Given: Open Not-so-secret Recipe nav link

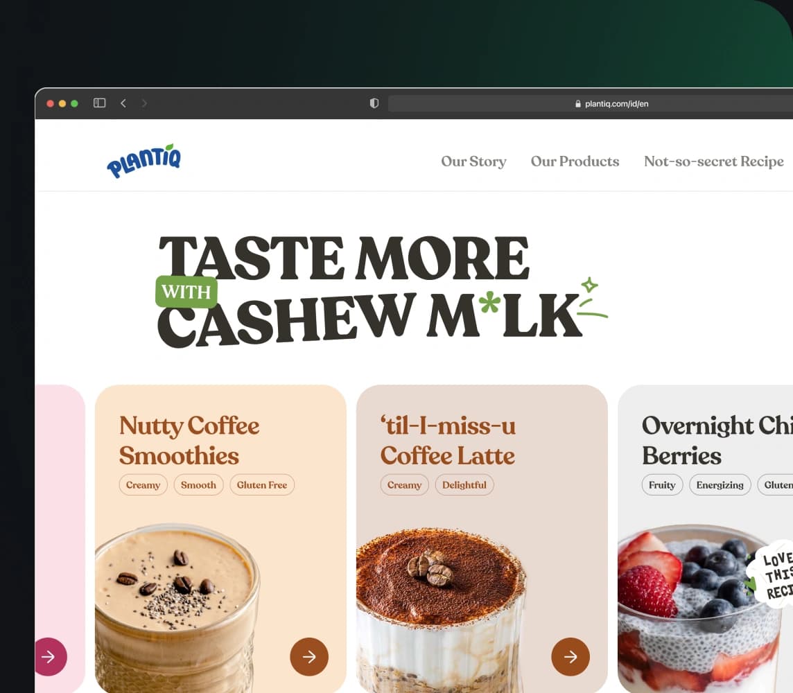Looking at the screenshot, I should pos(713,161).
